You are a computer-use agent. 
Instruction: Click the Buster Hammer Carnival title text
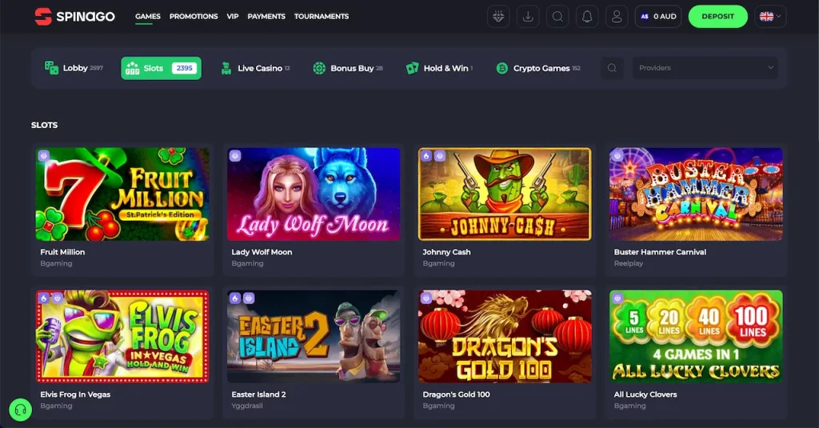[660, 252]
